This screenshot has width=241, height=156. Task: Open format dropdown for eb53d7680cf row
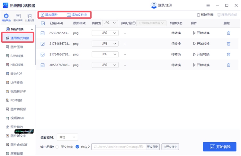105,65
